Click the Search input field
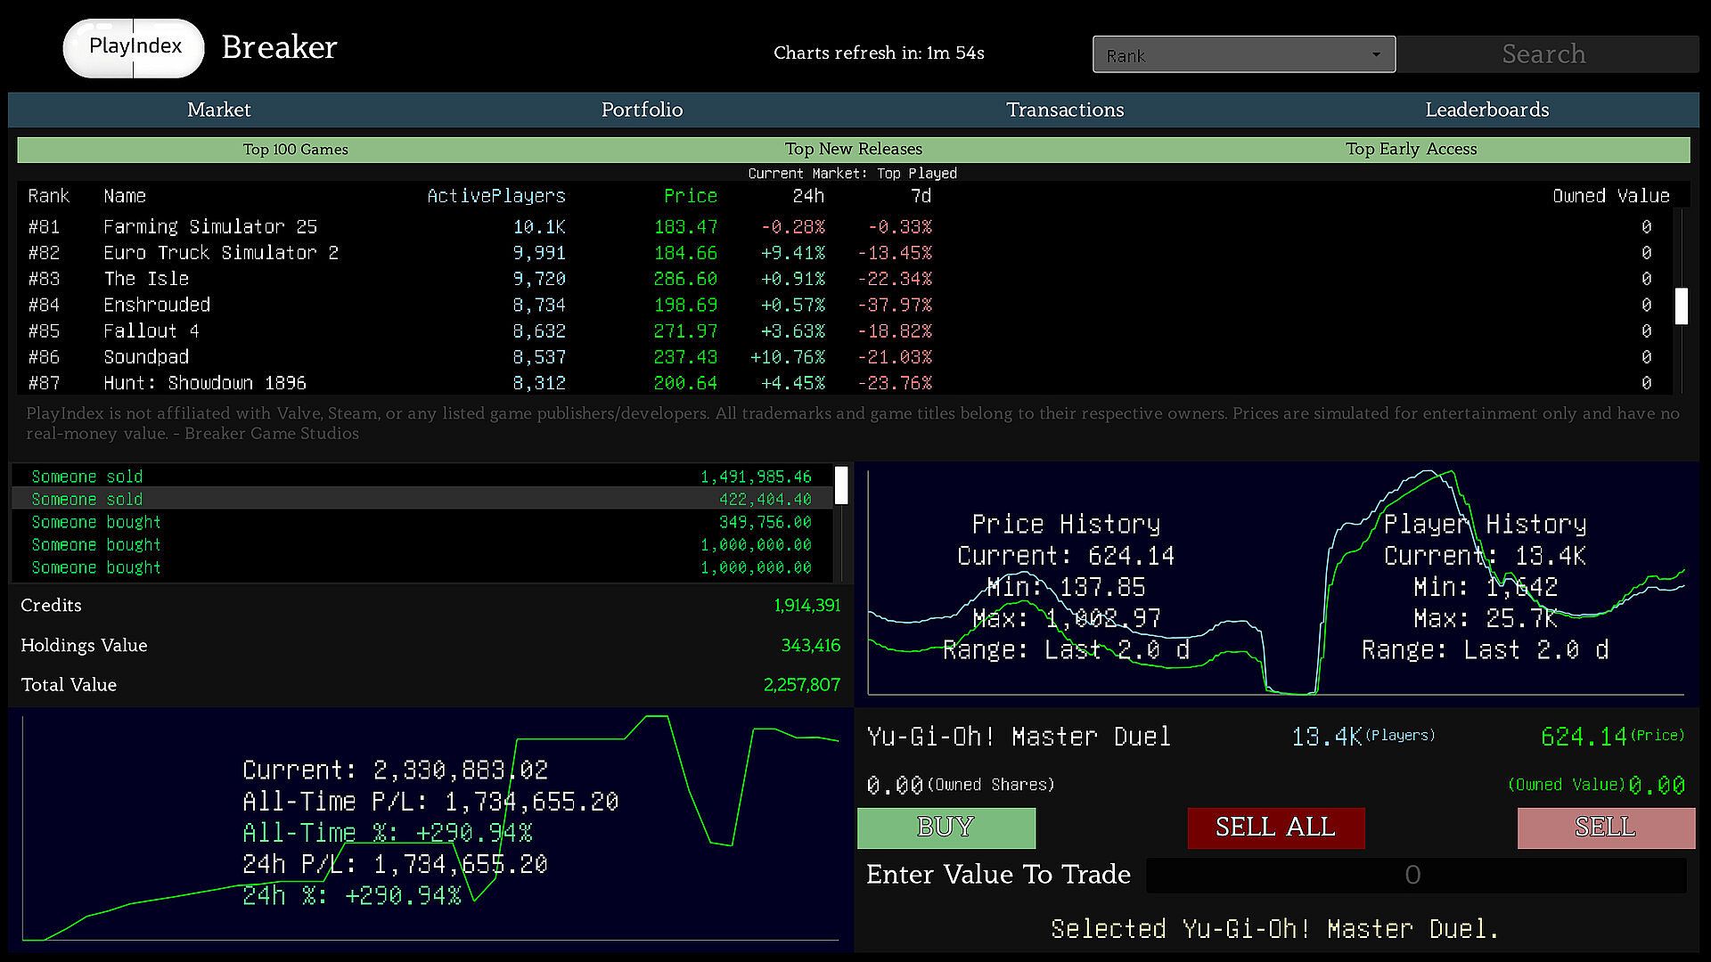 coord(1547,54)
